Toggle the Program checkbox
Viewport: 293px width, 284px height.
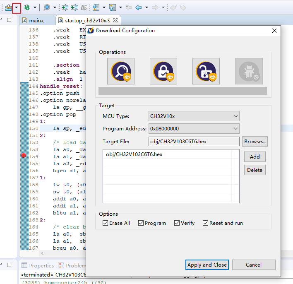pyautogui.click(x=141, y=223)
